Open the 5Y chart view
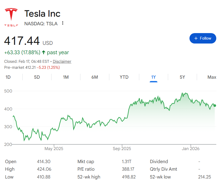Image resolution: width=222 pixels, height=185 pixels. (182, 77)
